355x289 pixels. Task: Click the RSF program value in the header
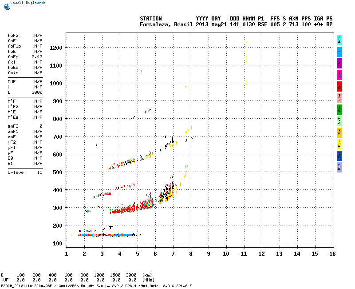[262, 24]
